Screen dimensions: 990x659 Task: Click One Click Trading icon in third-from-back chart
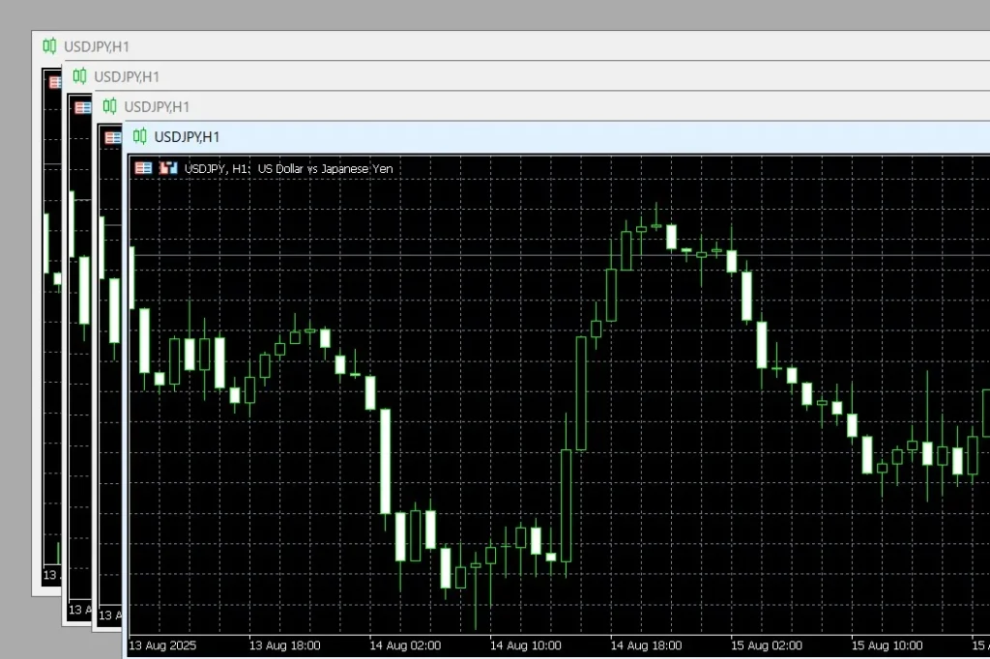coord(112,138)
